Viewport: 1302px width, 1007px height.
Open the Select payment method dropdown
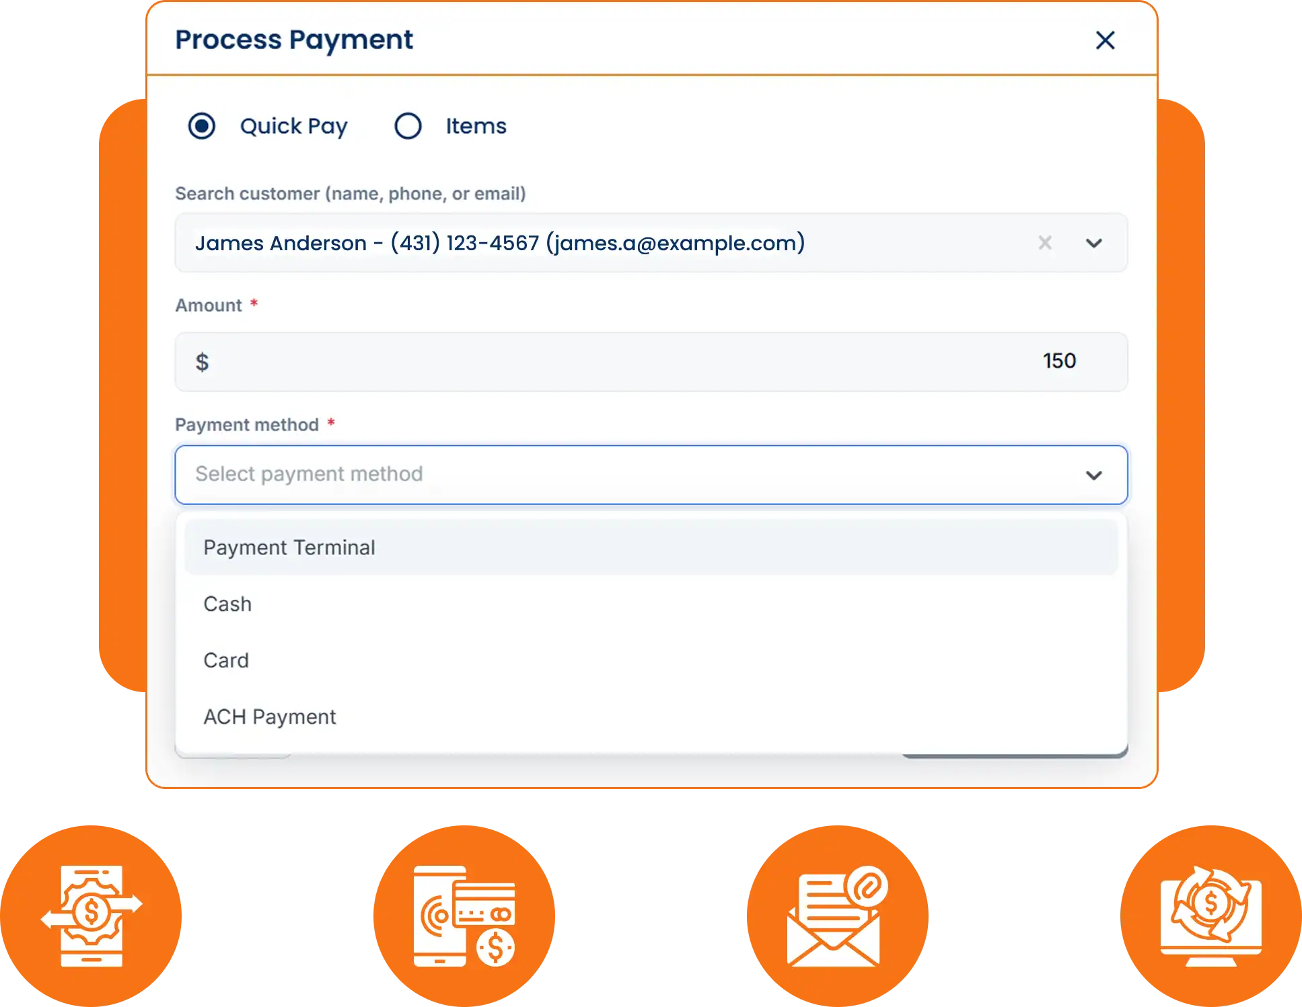[x=651, y=474]
